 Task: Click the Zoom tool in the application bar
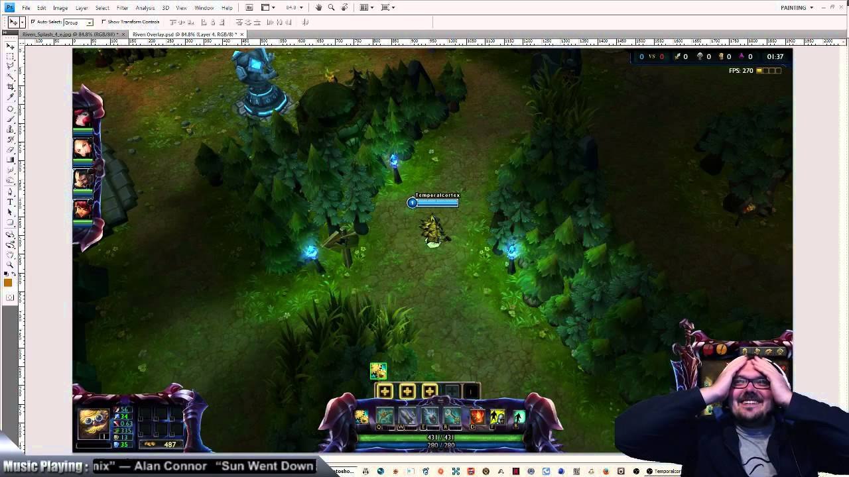coord(331,7)
